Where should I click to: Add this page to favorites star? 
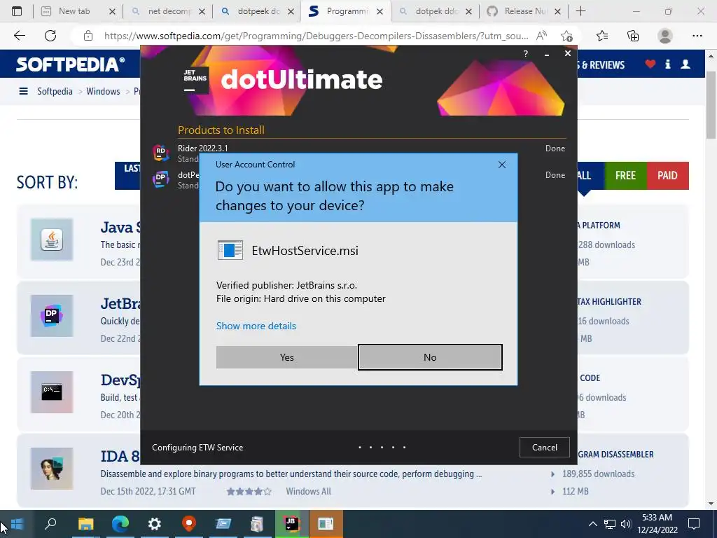pos(566,36)
